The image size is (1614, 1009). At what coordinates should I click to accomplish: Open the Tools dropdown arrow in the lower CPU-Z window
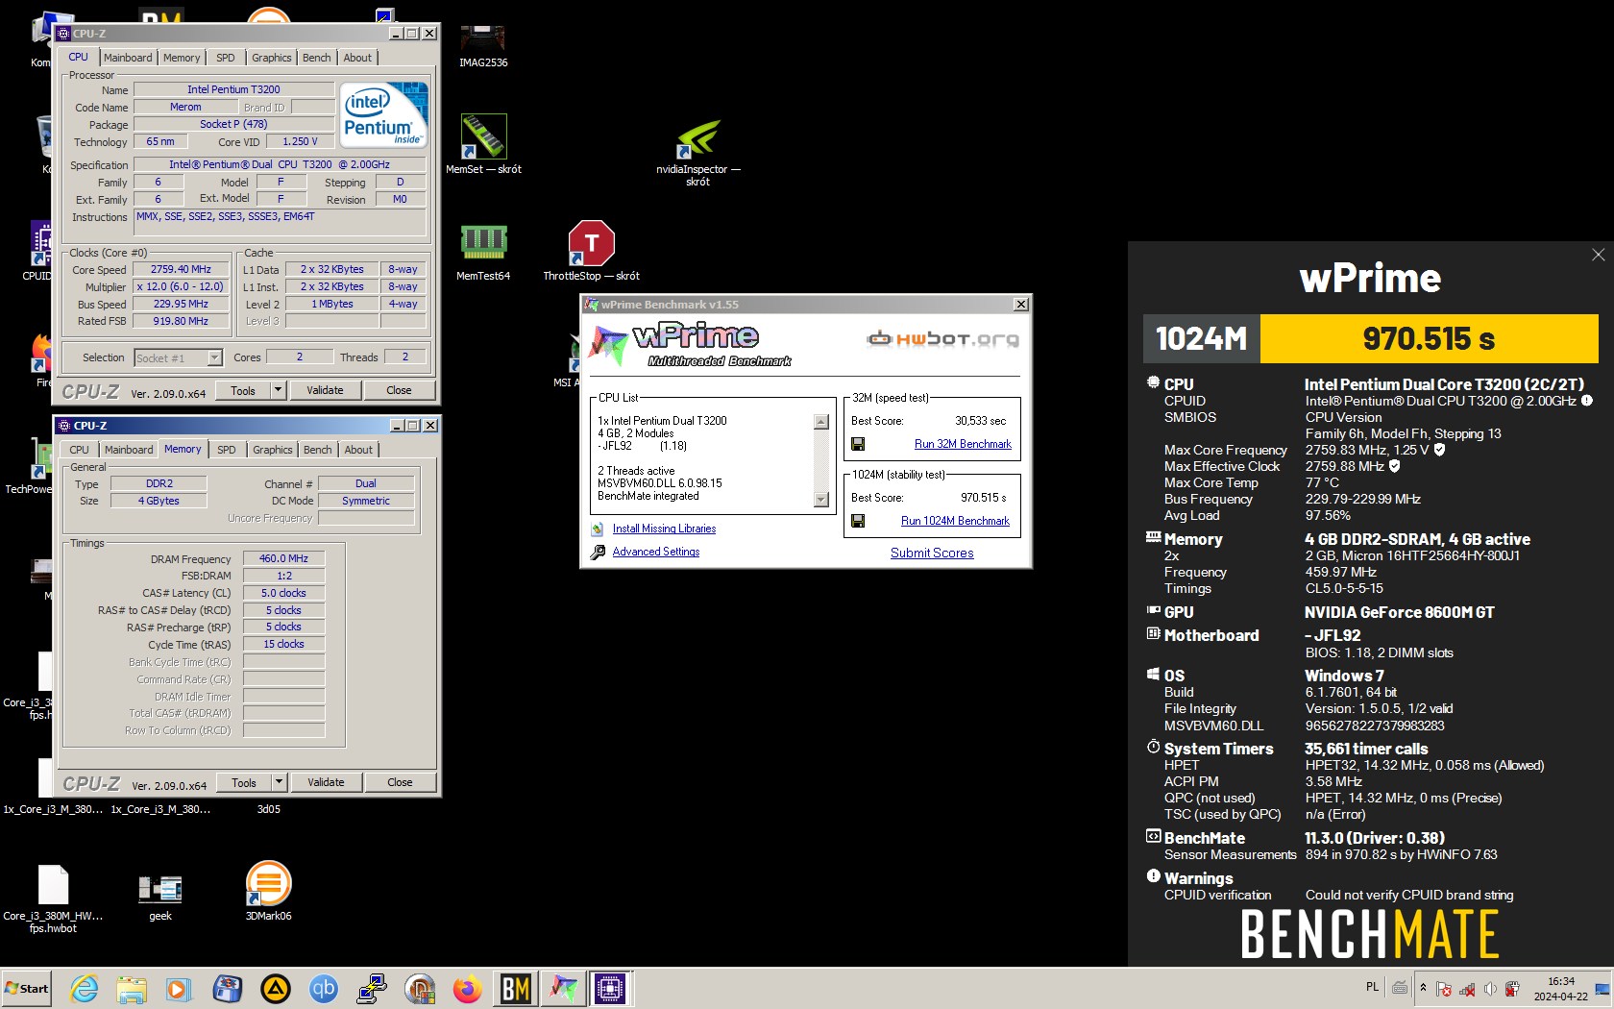(279, 782)
